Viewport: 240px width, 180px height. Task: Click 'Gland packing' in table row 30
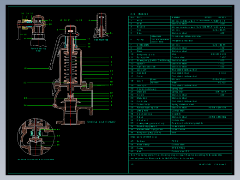144,114
